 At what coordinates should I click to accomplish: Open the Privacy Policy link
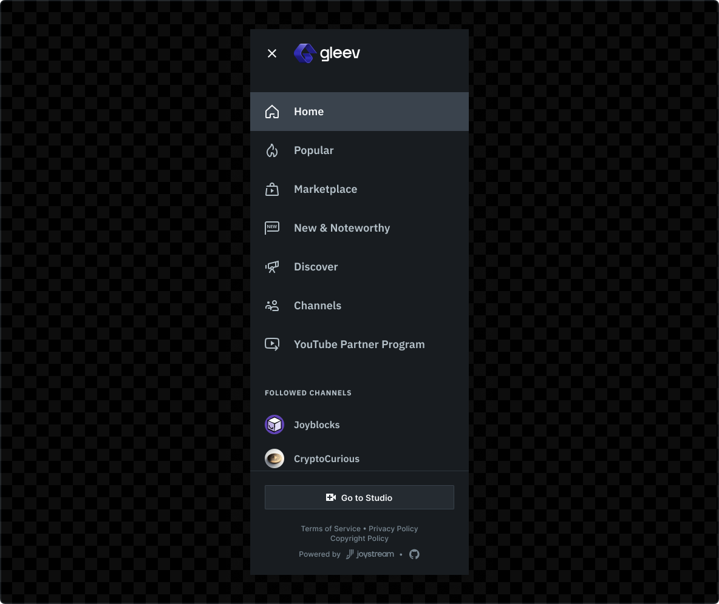(394, 528)
